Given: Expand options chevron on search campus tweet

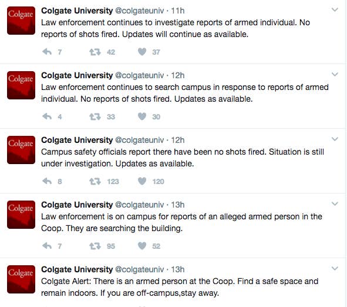Looking at the screenshot, I should (x=335, y=74).
